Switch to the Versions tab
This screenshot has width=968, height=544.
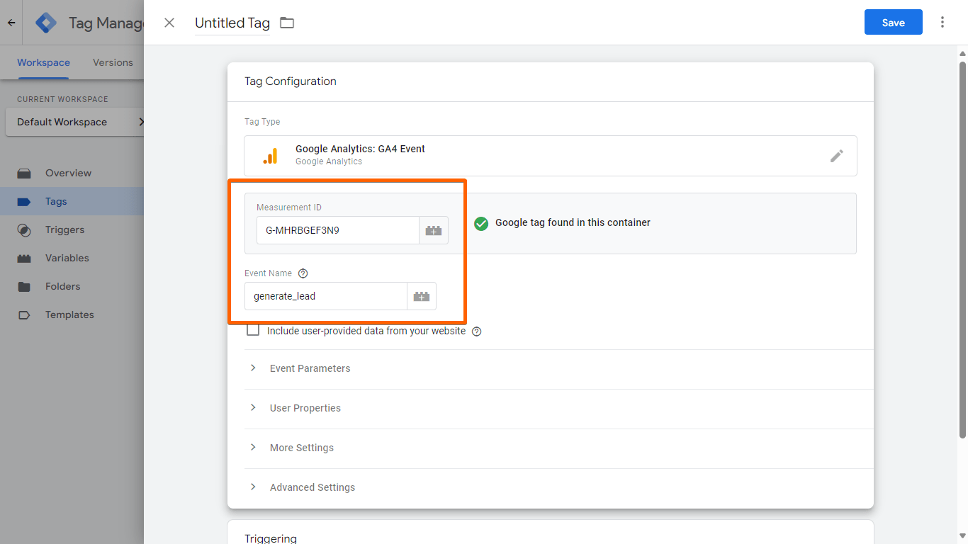click(113, 62)
